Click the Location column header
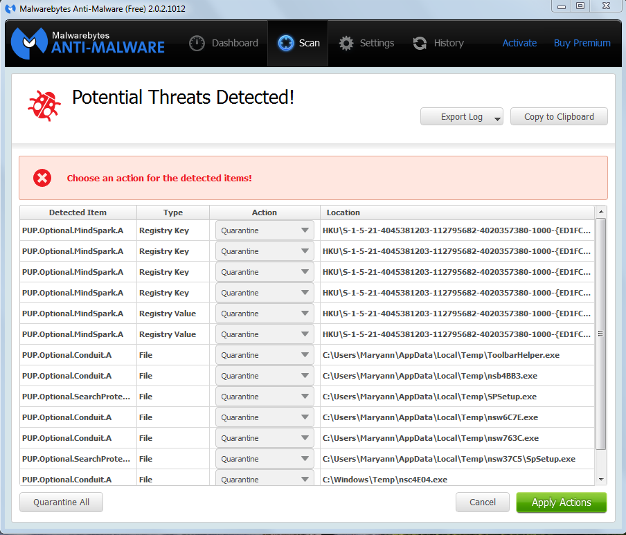This screenshot has width=626, height=535. click(457, 212)
